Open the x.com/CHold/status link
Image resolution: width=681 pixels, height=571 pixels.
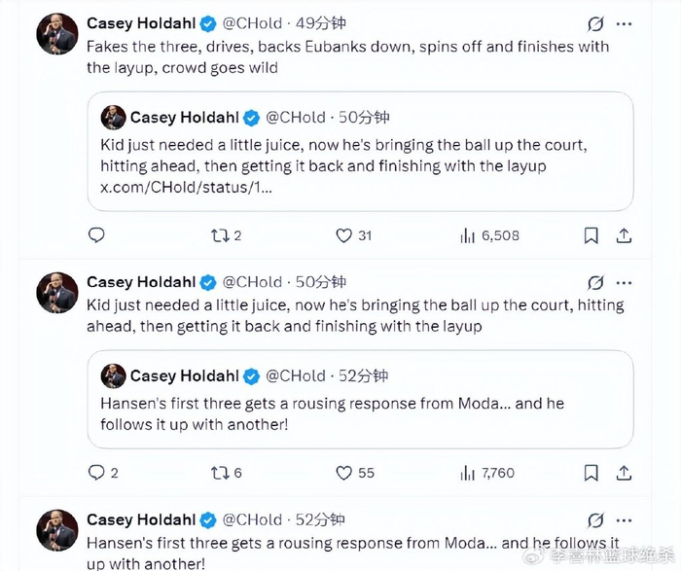click(186, 187)
